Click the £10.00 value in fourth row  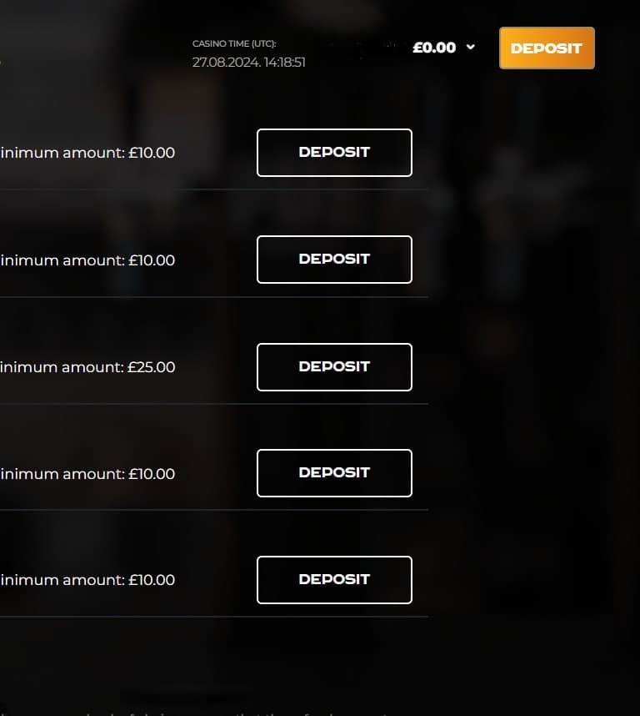tap(152, 474)
